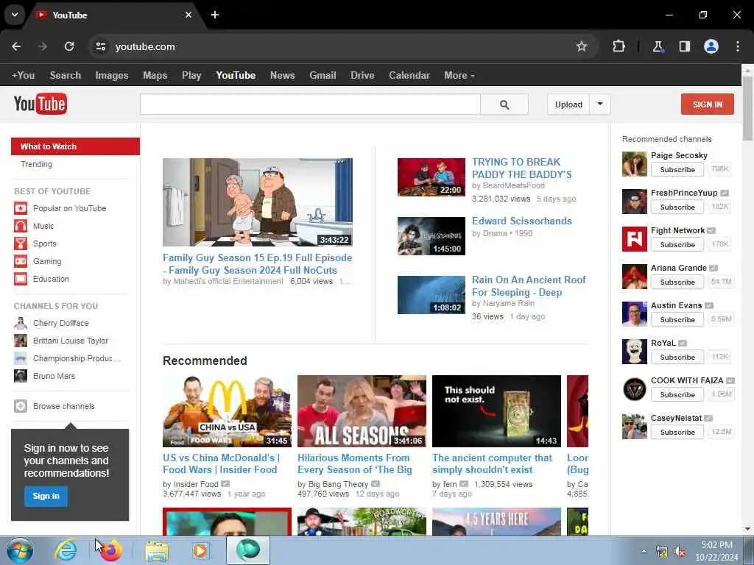Go back with the browser back arrow
Image resolution: width=754 pixels, height=565 pixels.
click(x=16, y=46)
